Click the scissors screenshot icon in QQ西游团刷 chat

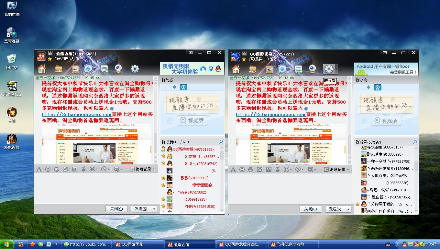(x=286, y=169)
